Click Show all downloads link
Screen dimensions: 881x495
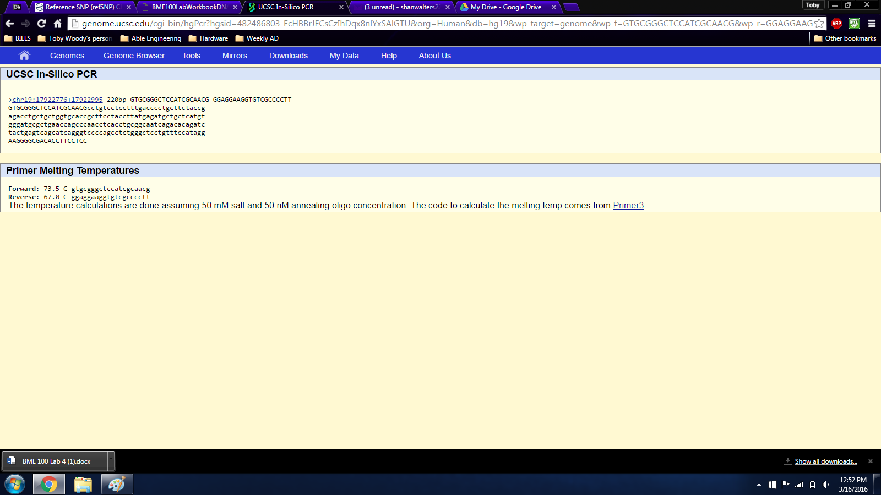pyautogui.click(x=825, y=461)
